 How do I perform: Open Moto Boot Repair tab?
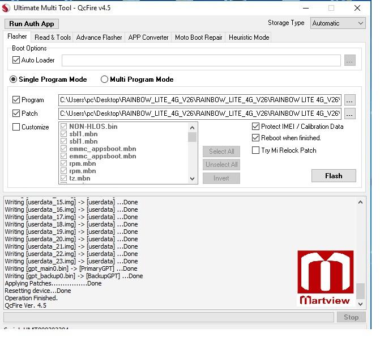[198, 37]
